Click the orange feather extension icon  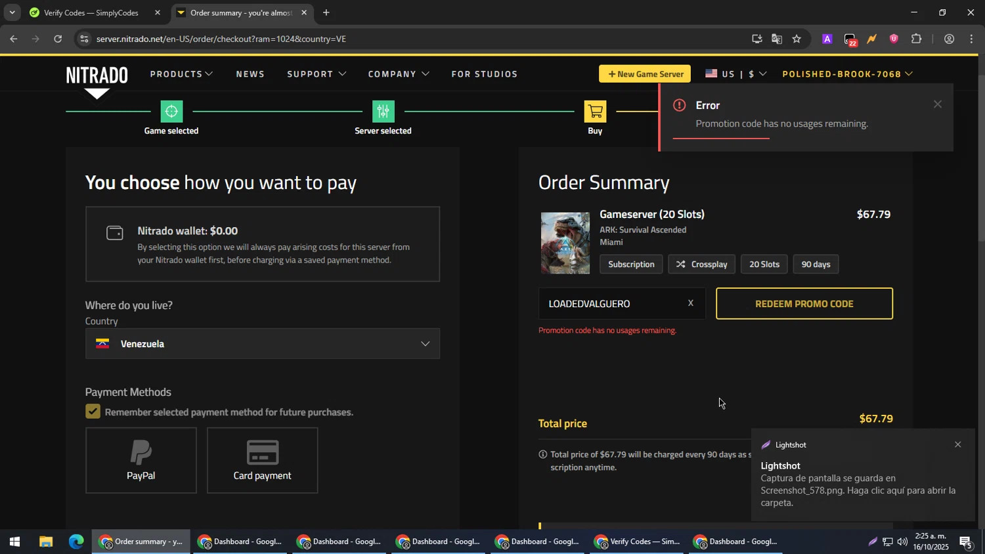(871, 39)
